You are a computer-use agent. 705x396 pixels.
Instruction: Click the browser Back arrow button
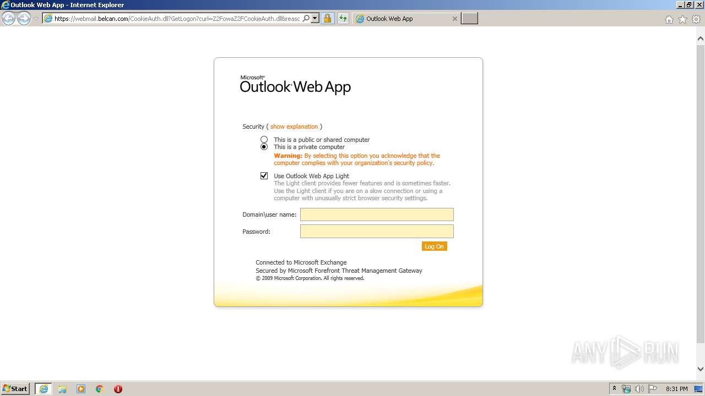(8, 19)
